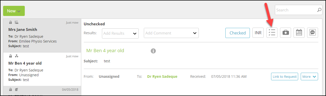This screenshot has width=326, height=96.
Task: Open the New dropdown button
Action: coord(14,11)
